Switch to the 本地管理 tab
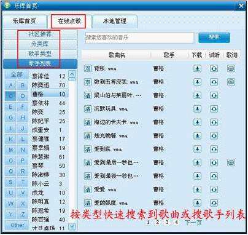This screenshot has width=248, height=235. [x=115, y=22]
